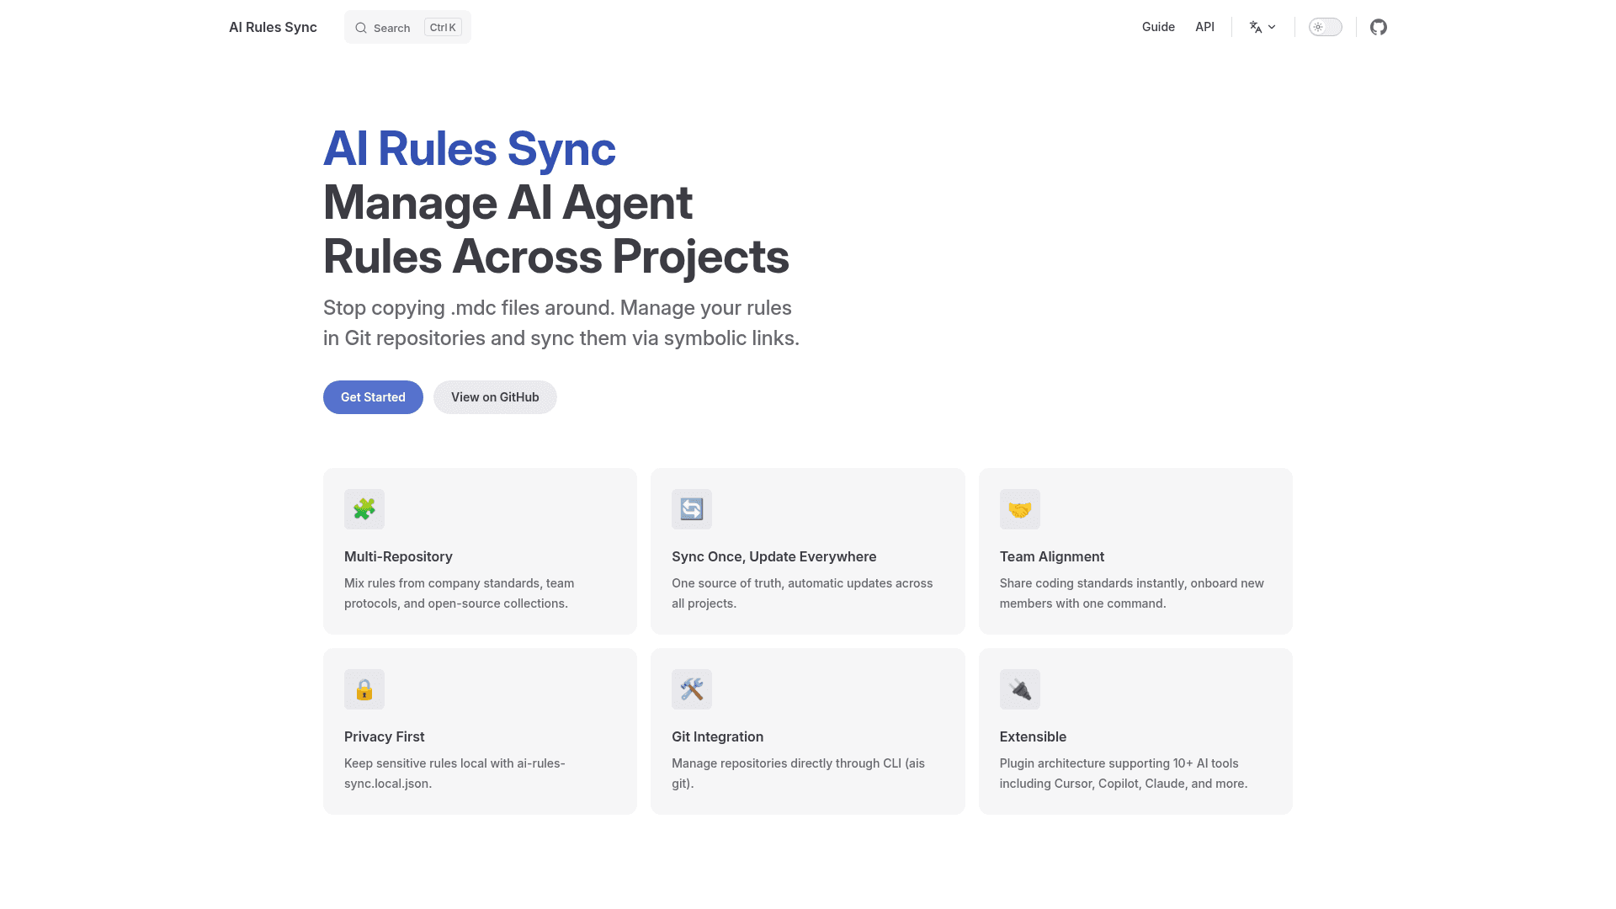Click the hammer and wrench icon on Git Integration card
This screenshot has width=1616, height=909.
pyautogui.click(x=691, y=688)
